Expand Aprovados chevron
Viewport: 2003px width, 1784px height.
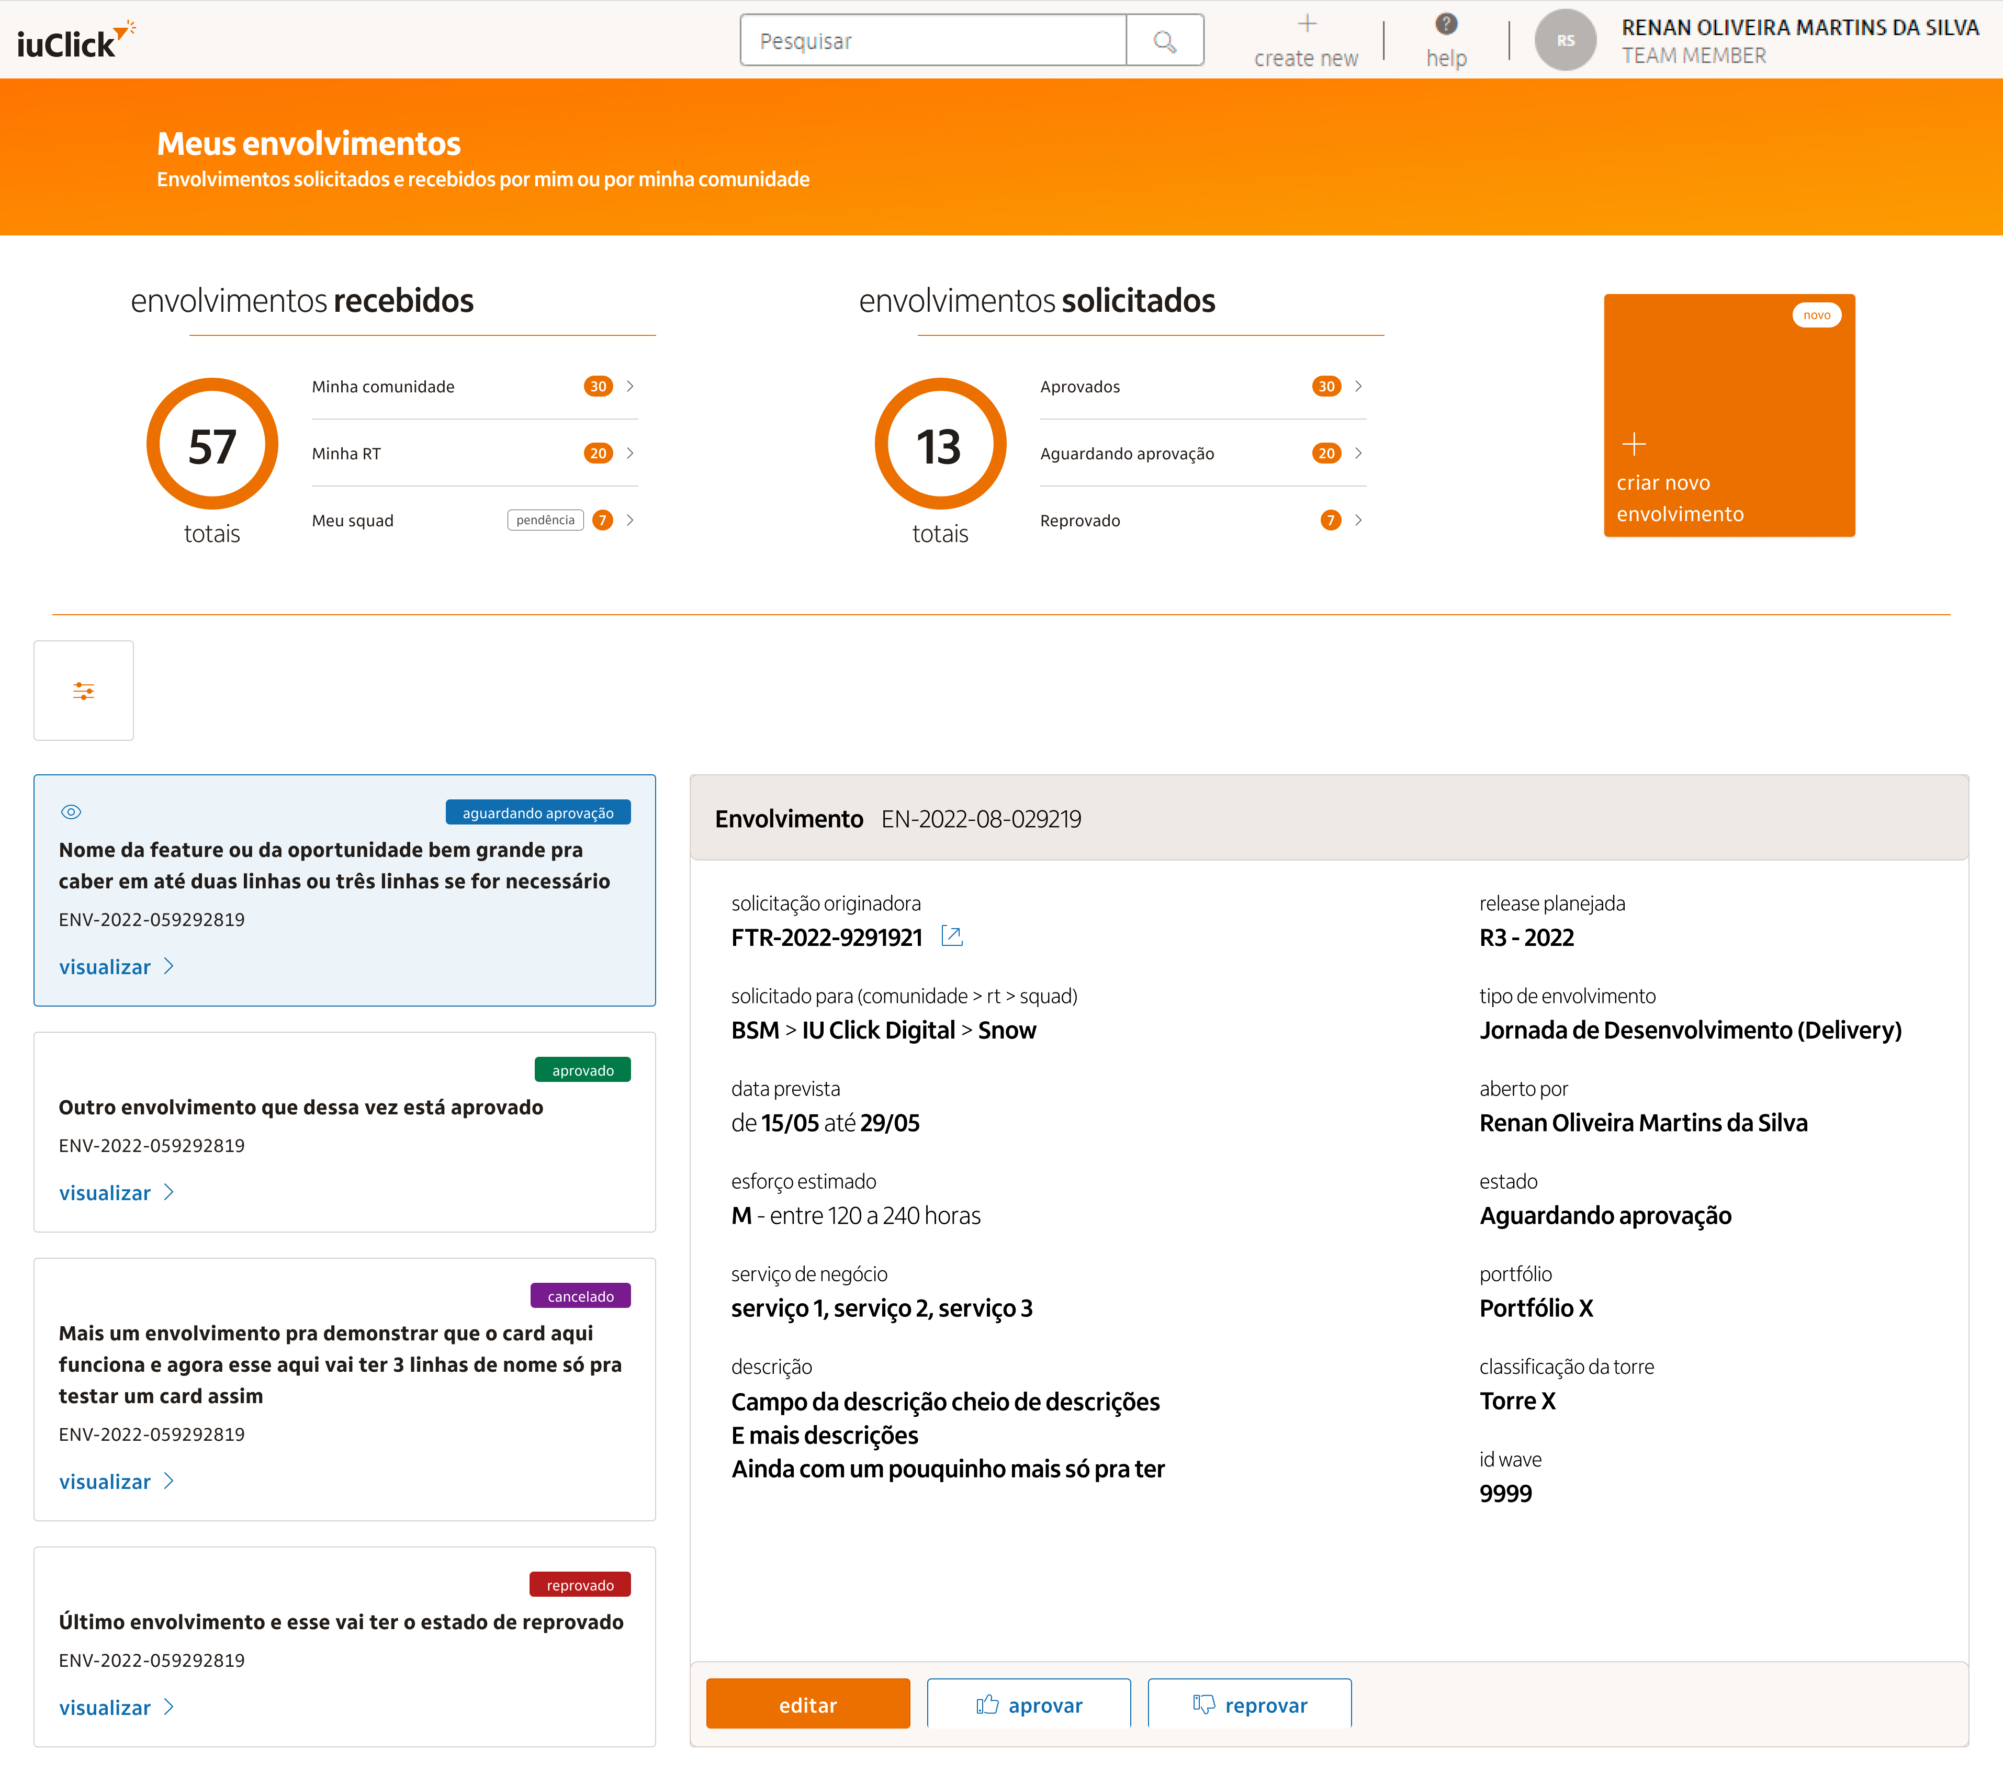point(1358,386)
